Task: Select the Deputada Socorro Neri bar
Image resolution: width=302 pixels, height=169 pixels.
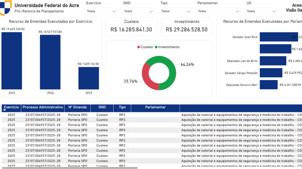Action: click(x=269, y=84)
